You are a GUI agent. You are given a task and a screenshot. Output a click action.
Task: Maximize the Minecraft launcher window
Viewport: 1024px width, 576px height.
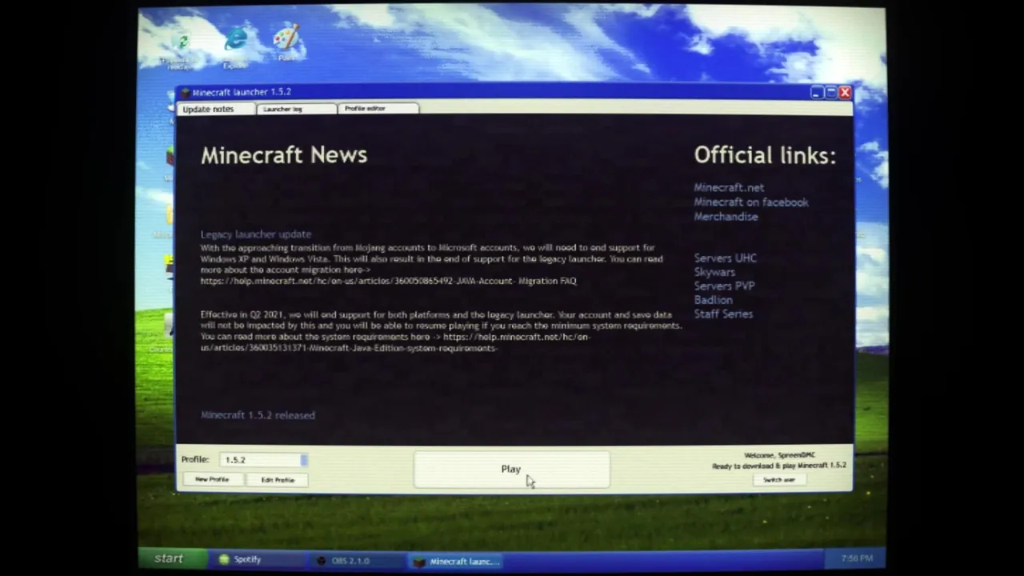pos(830,93)
